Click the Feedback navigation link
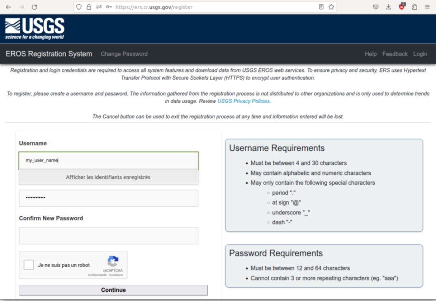 tap(395, 54)
